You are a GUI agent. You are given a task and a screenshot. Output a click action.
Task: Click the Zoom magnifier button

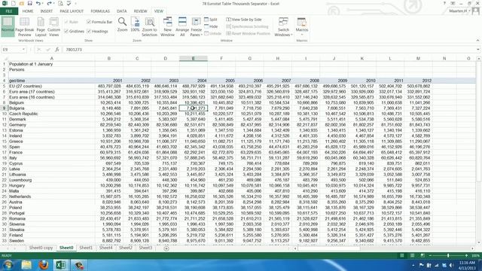coord(122,25)
